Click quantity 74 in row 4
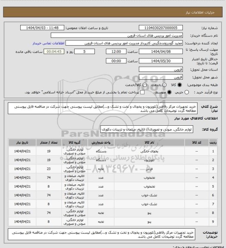The width and height of the screenshot is (226, 248). [49, 178]
